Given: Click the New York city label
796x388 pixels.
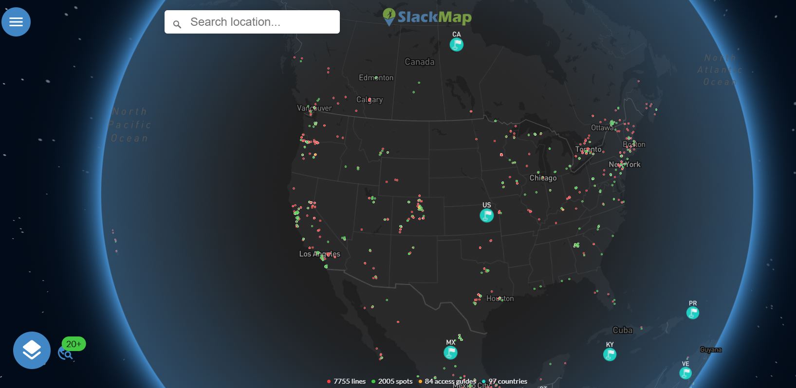Looking at the screenshot, I should [625, 164].
